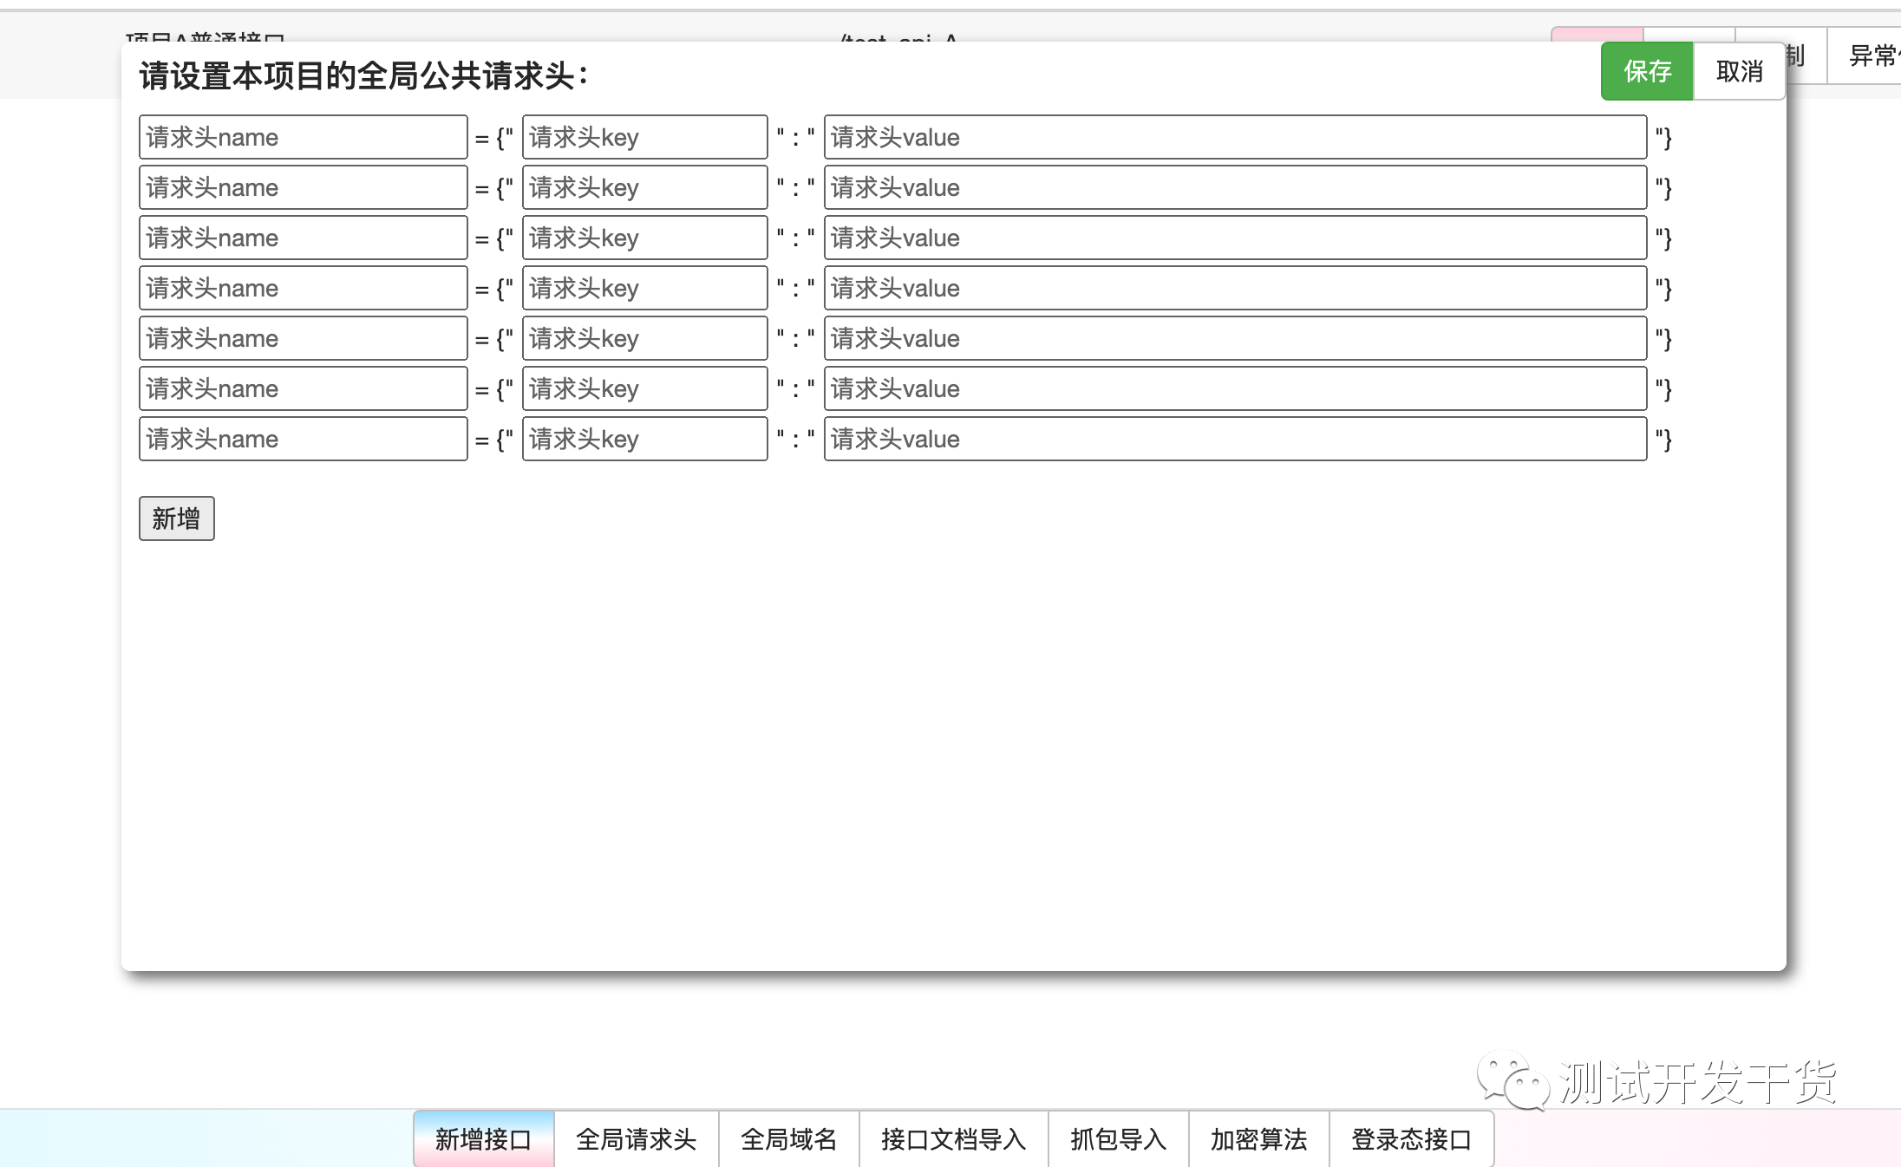Open the 登录态接口 tab
This screenshot has width=1901, height=1167.
point(1412,1139)
